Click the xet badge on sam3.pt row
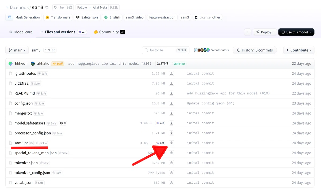The height and width of the screenshot is (192, 321). pyautogui.click(x=160, y=143)
